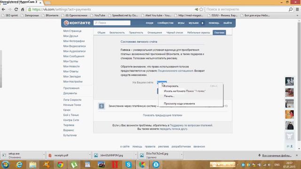Reload the vk.com settings page
This screenshot has width=301, height=169.
coord(16,9)
